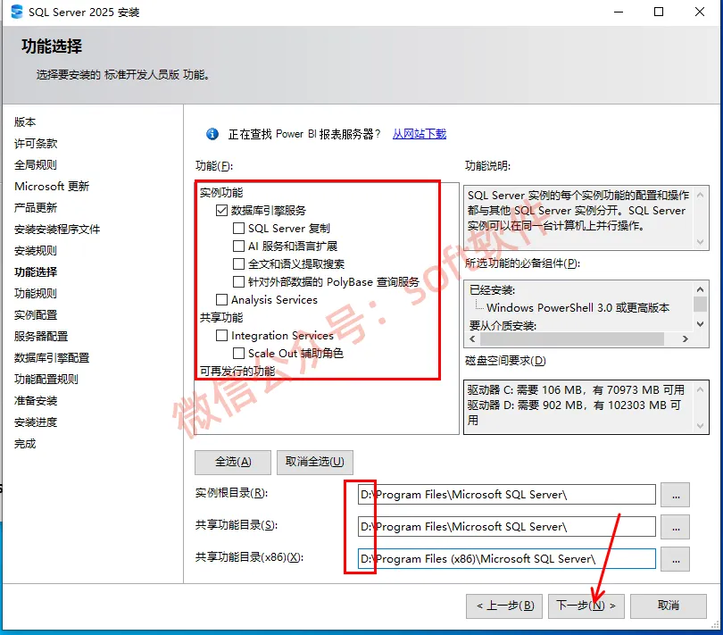Maximize the SQL Server 2025 安装 window
This screenshot has height=635, width=723.
point(659,12)
